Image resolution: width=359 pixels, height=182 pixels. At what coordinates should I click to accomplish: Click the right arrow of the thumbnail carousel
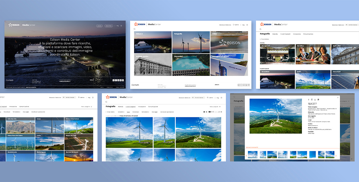pos(336,156)
